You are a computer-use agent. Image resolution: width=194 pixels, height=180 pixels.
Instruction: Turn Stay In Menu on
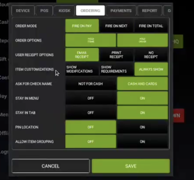tap(143, 98)
